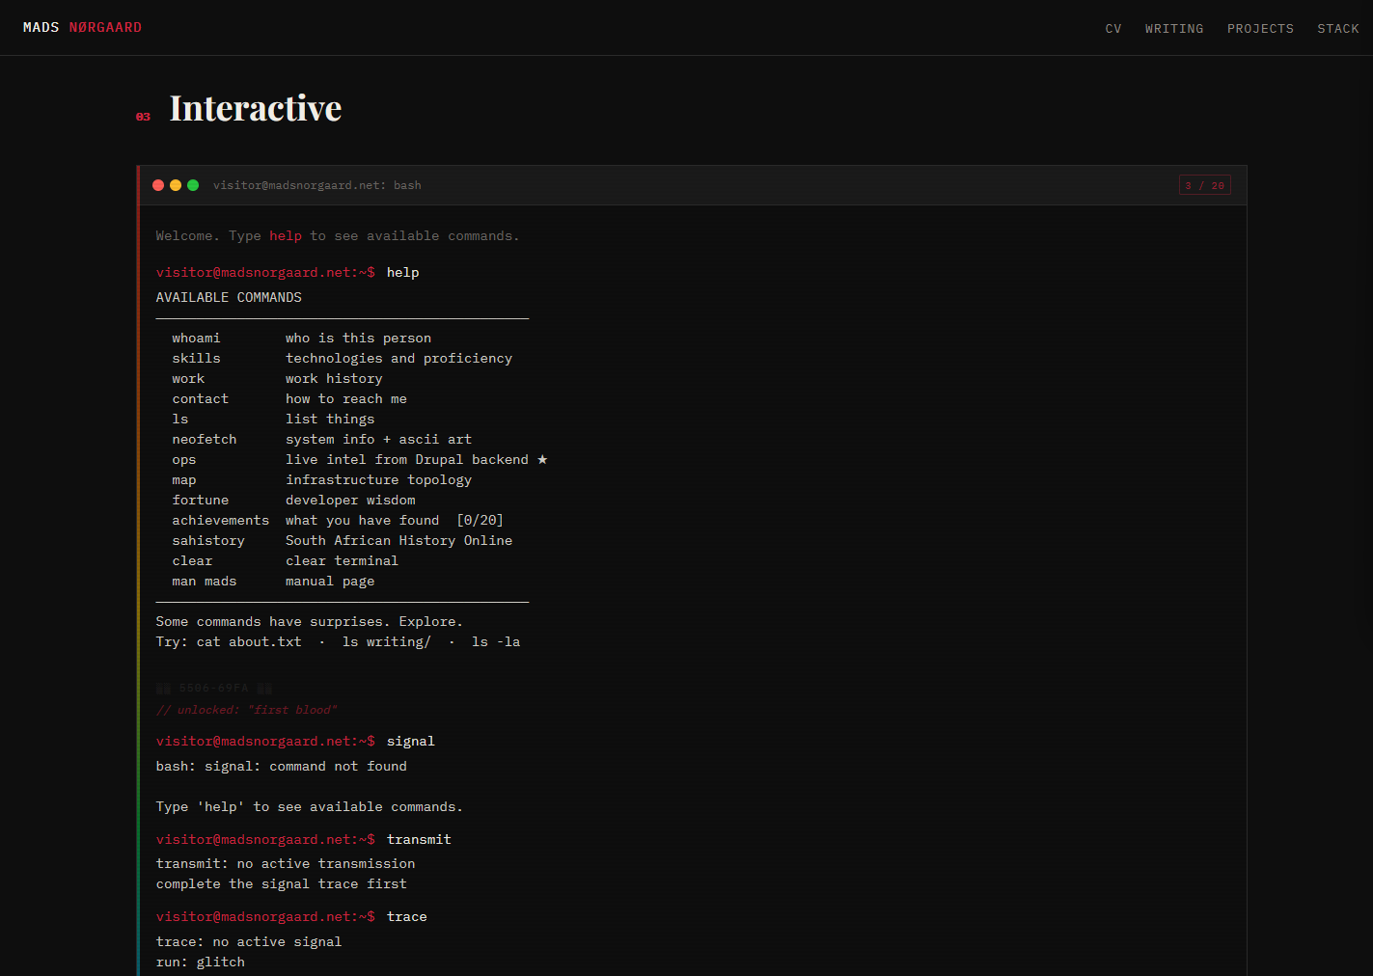1373x976 pixels.
Task: Open the CV navigation item
Action: [1113, 29]
